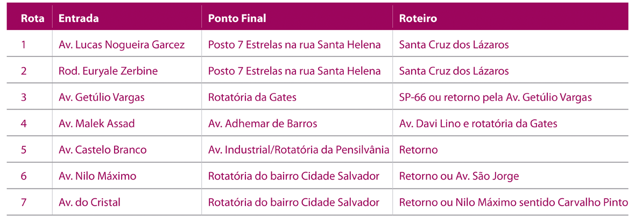The image size is (635, 217).
Task: Click Av. Davi Lino e rotatória route
Action: point(478,123)
